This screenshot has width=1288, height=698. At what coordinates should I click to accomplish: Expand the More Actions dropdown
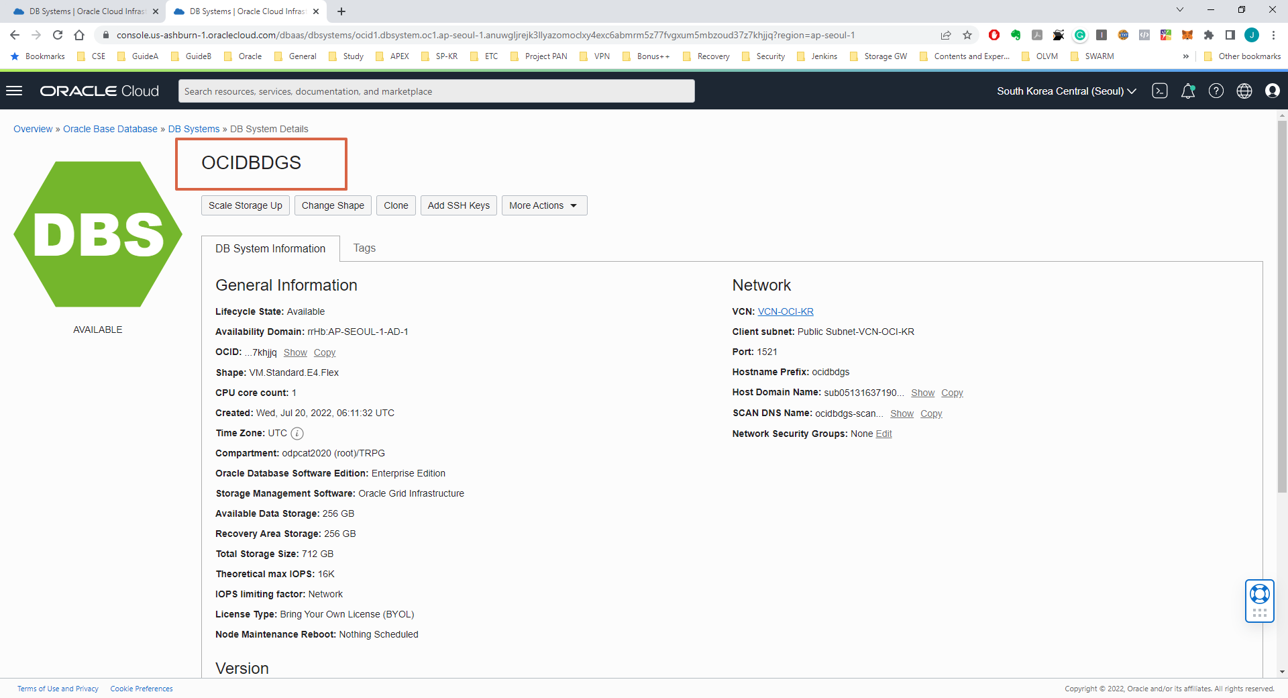[x=544, y=205]
